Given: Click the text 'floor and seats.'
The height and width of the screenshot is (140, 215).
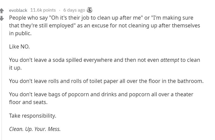Looking at the screenshot, I should pos(28,102).
